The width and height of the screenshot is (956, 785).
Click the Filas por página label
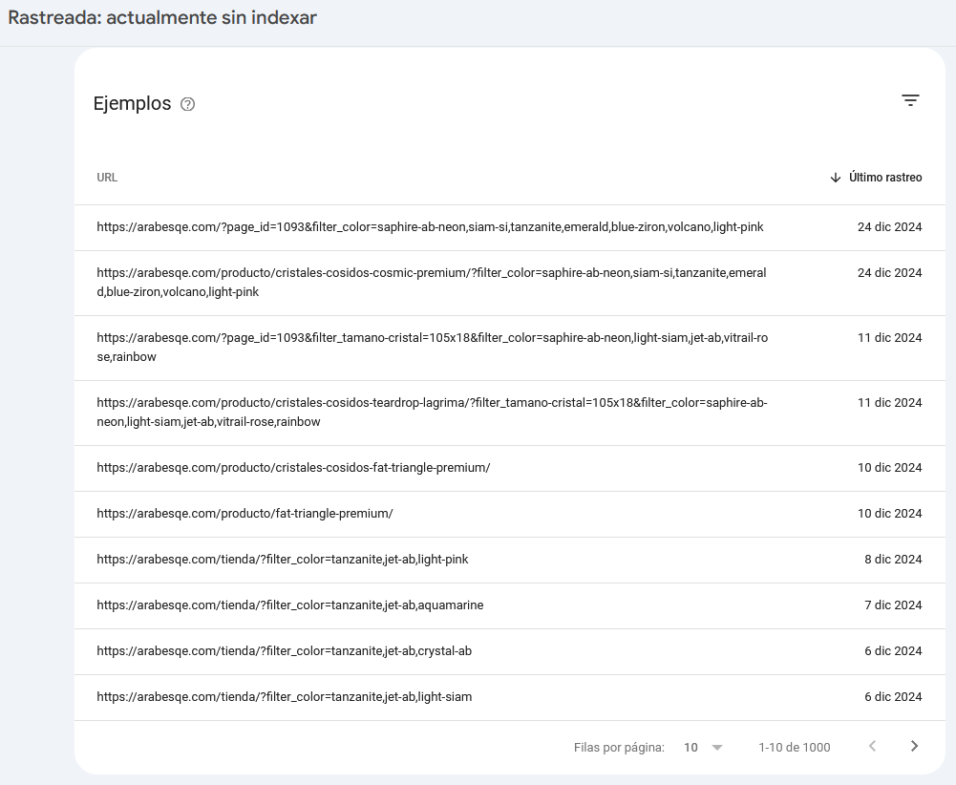(x=619, y=747)
